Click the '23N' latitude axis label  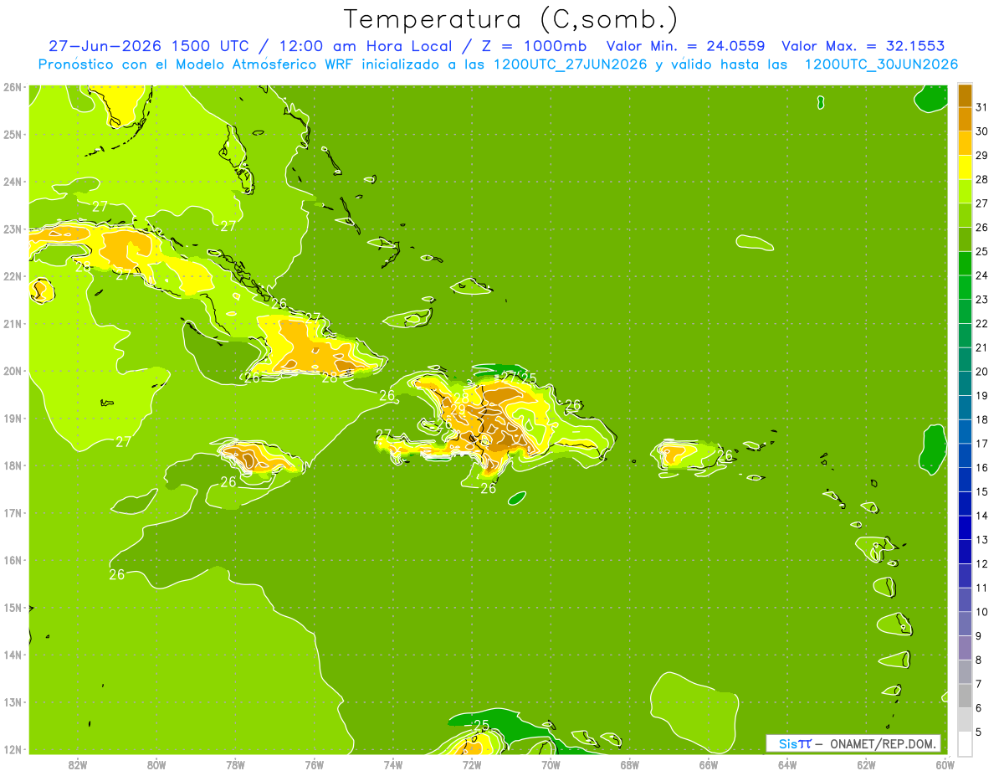12,229
